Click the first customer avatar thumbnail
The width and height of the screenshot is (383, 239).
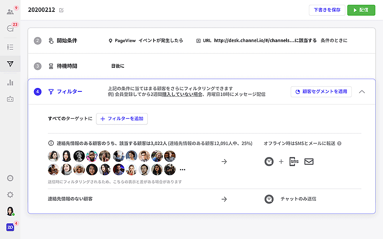pos(54,156)
